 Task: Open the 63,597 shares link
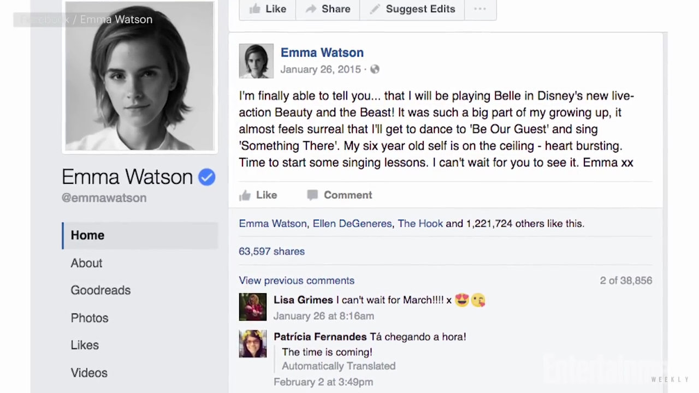click(271, 252)
